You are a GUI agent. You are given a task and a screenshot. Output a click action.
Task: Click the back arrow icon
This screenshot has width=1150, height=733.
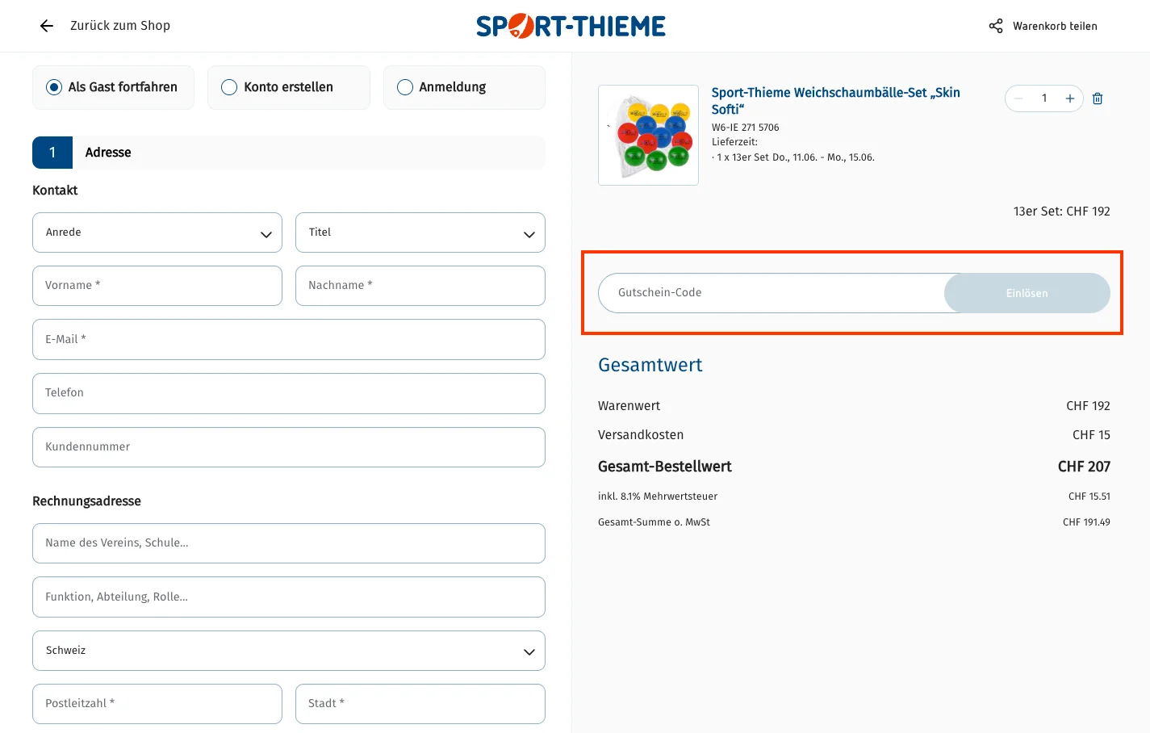[x=47, y=26]
